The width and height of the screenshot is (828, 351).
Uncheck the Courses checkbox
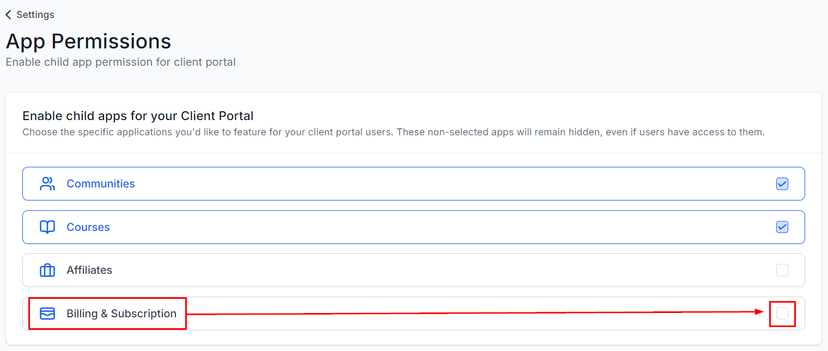(x=782, y=227)
